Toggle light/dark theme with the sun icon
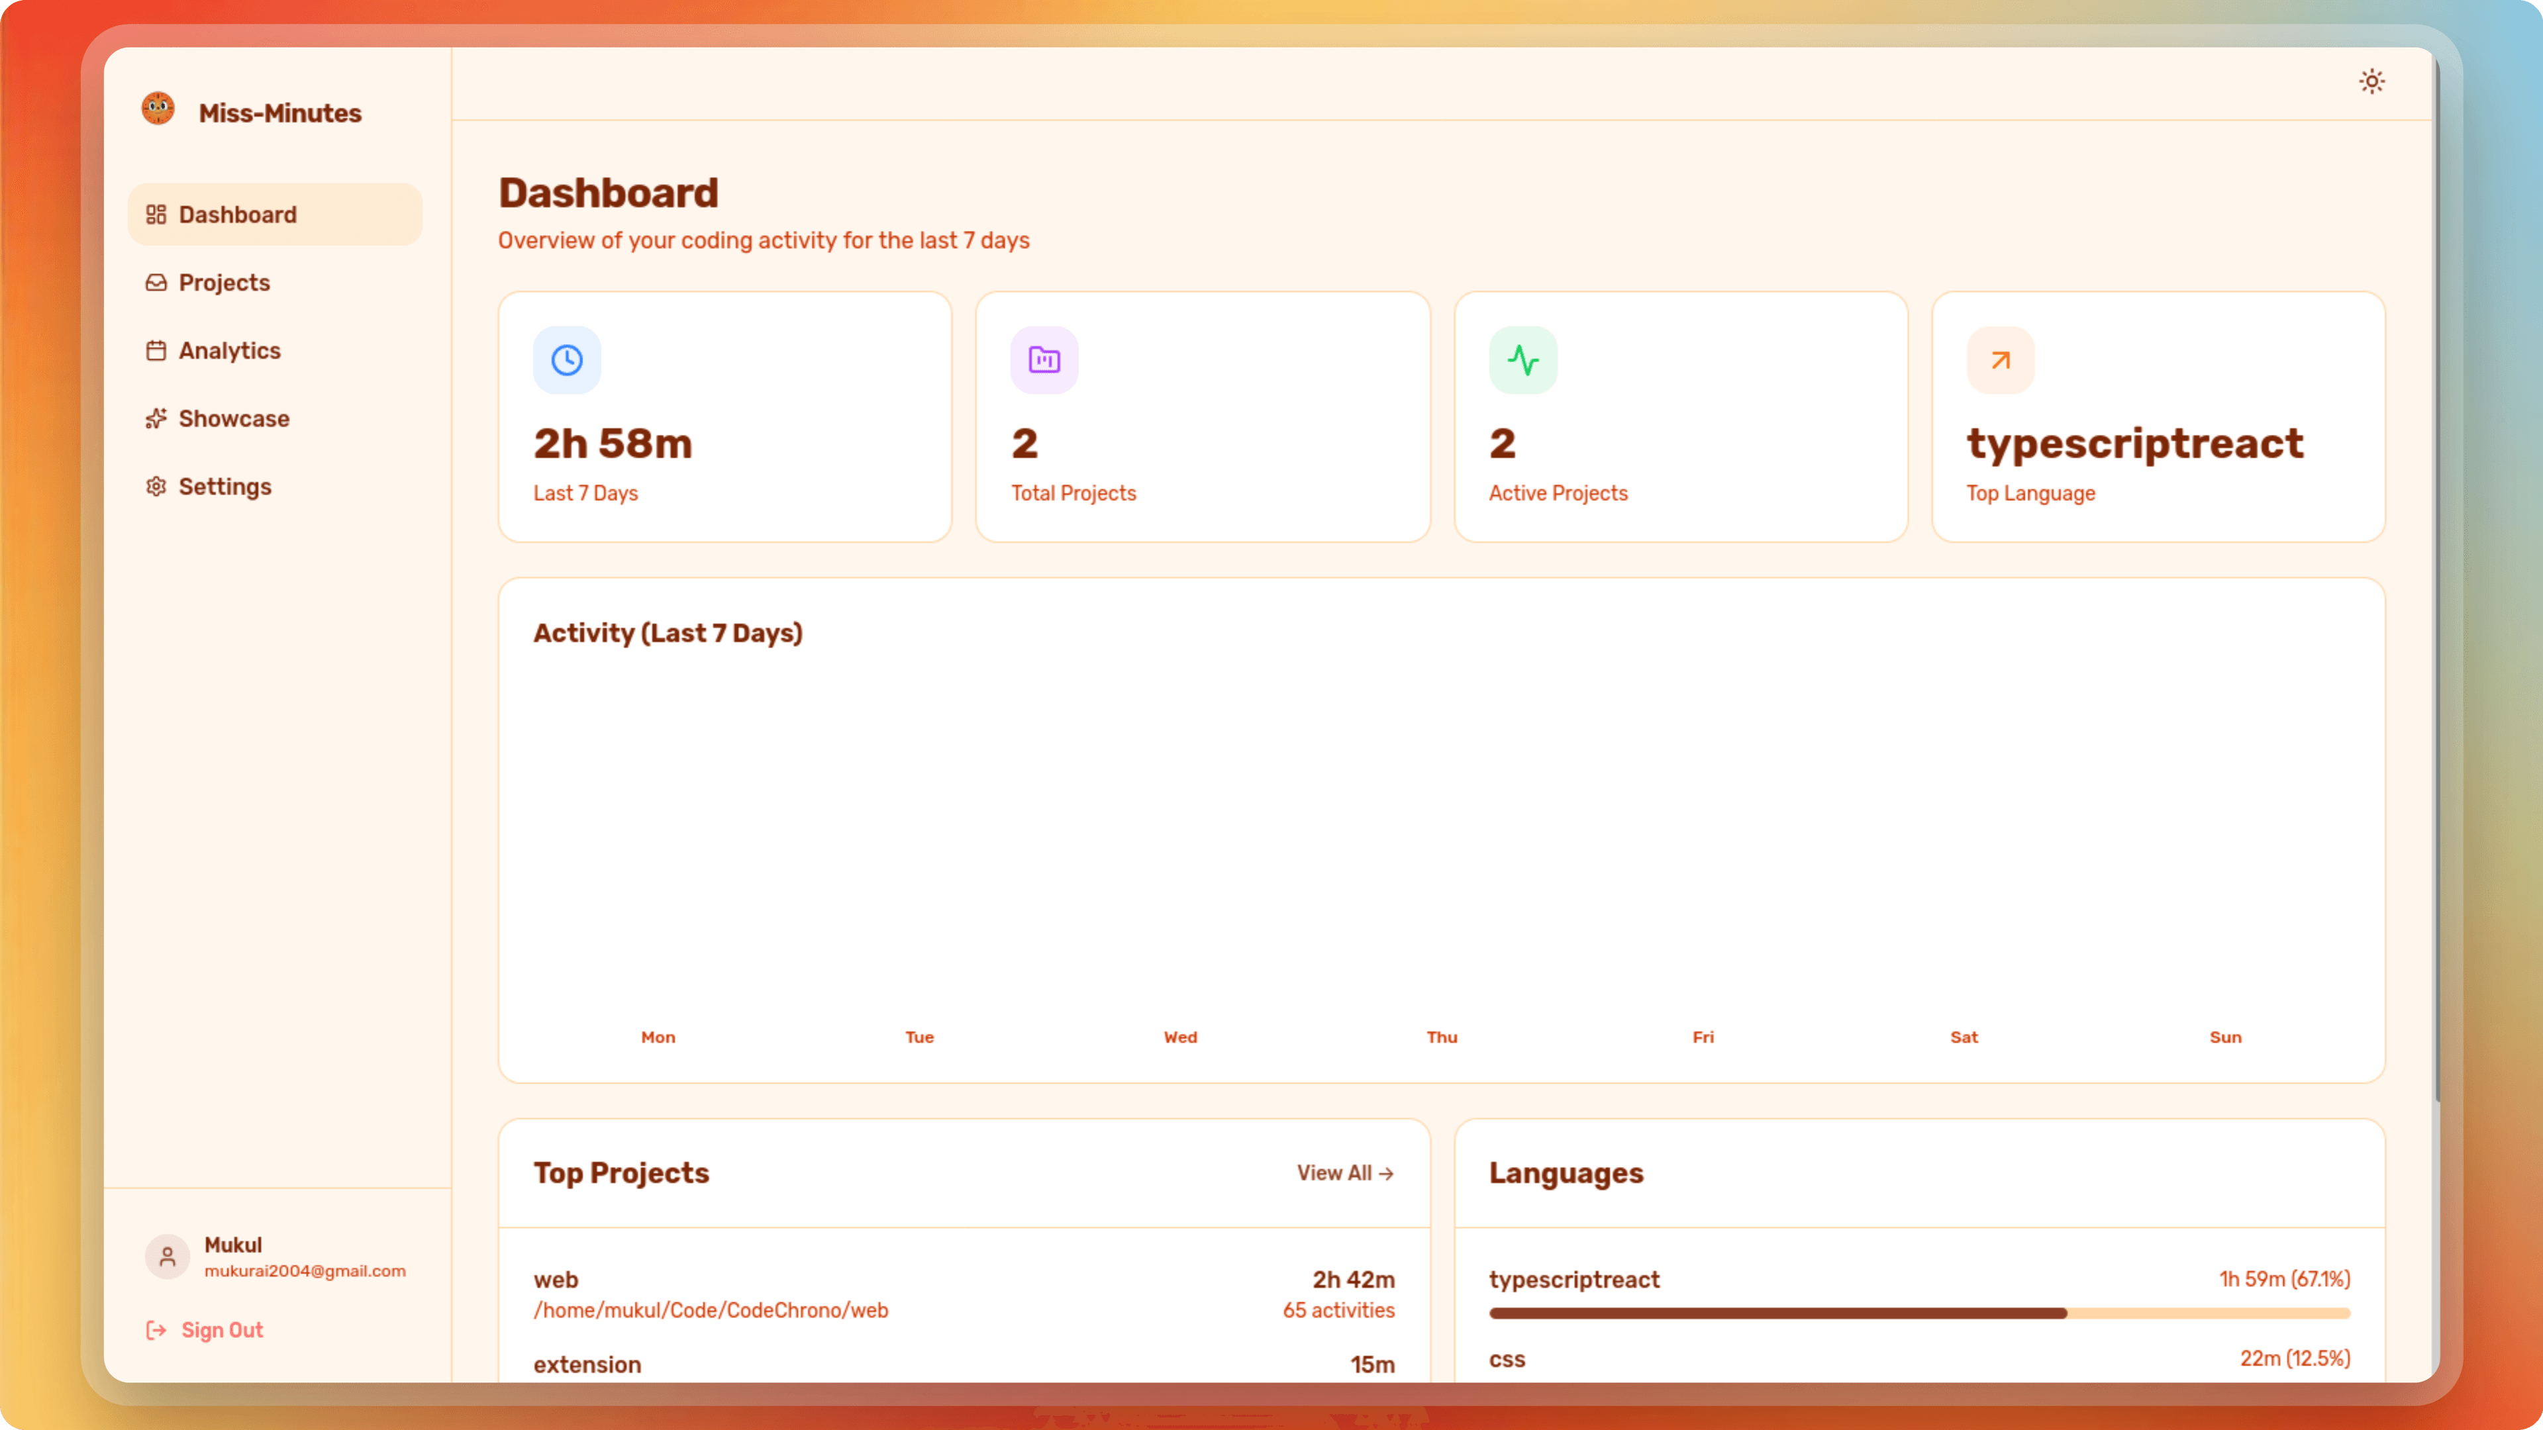Viewport: 2543px width, 1430px height. [x=2372, y=81]
